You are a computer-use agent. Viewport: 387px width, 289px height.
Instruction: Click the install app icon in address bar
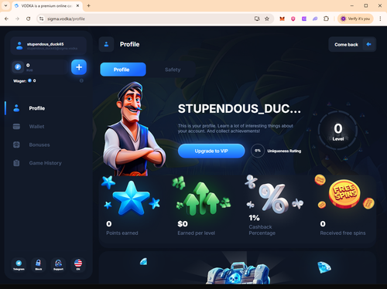point(257,19)
